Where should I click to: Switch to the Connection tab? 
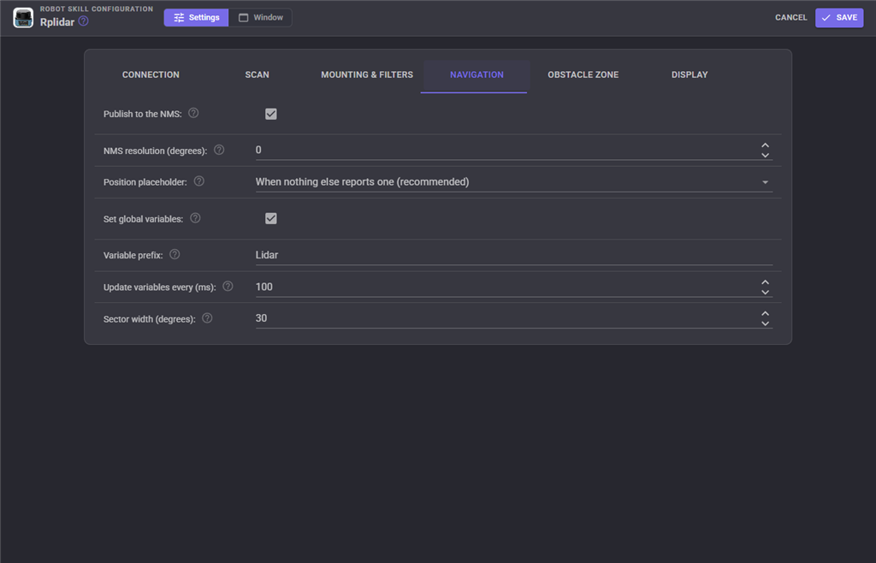[151, 74]
